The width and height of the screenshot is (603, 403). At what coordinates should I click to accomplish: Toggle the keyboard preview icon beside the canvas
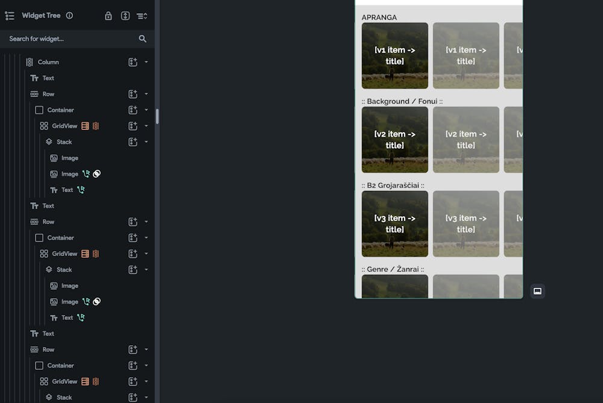[x=537, y=291]
